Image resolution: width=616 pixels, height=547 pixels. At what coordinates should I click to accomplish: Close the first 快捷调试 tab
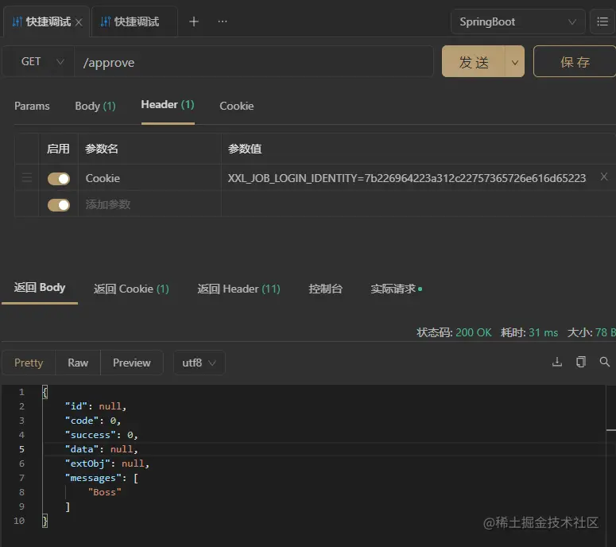tap(79, 22)
